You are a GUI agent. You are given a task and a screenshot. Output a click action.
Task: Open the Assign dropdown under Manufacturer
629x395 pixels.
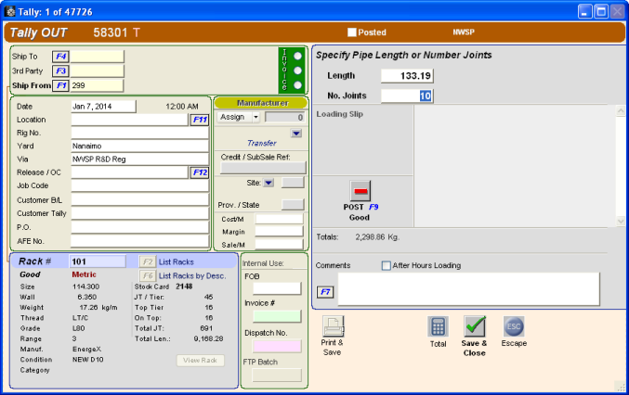click(x=239, y=118)
